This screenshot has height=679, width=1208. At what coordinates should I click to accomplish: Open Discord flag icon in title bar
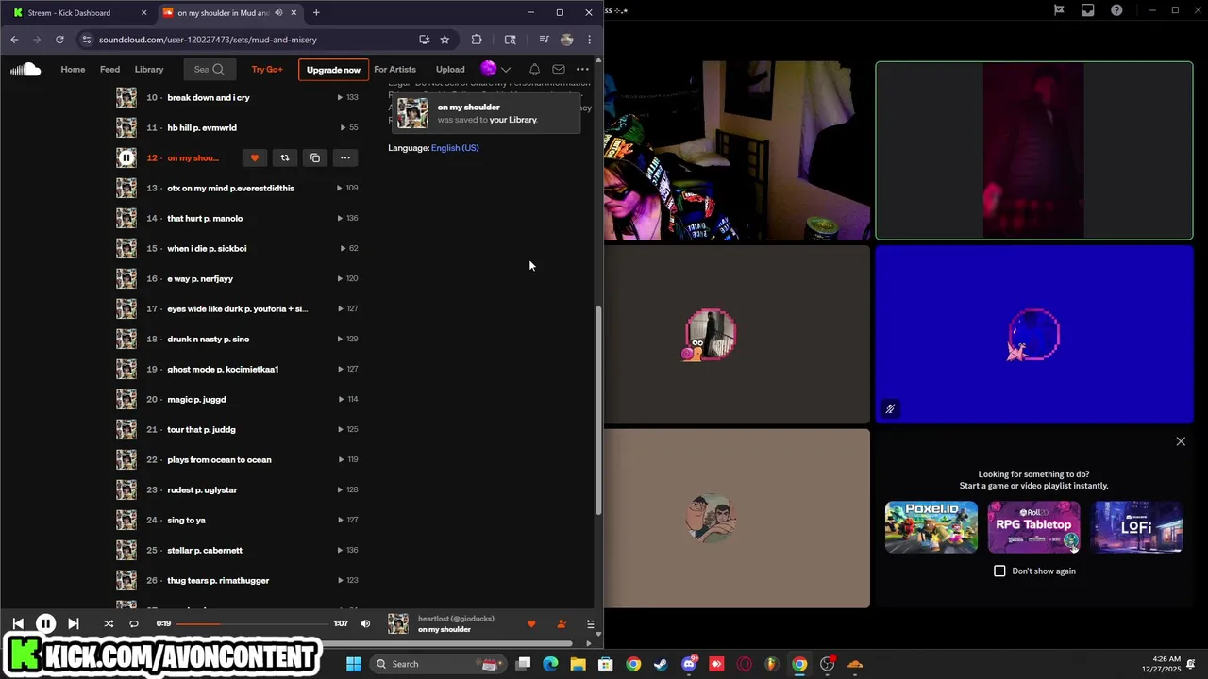[x=1059, y=10]
